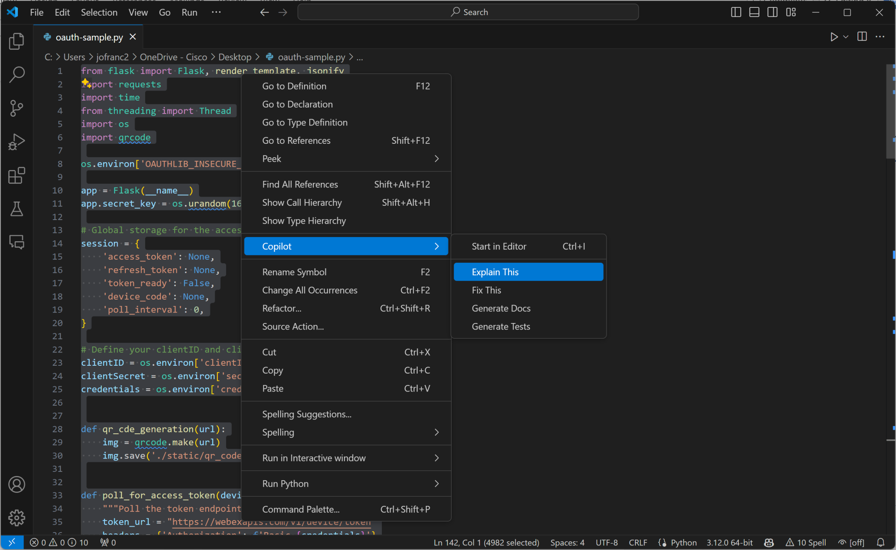Open Problems errors and warnings status item
This screenshot has width=896, height=550.
tap(59, 542)
